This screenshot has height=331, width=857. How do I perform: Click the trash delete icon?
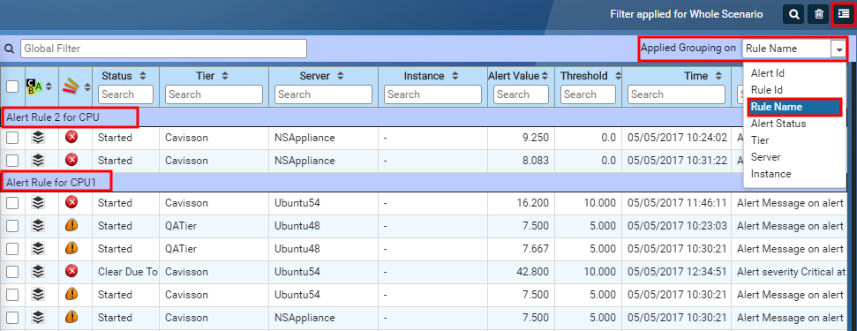pos(819,14)
